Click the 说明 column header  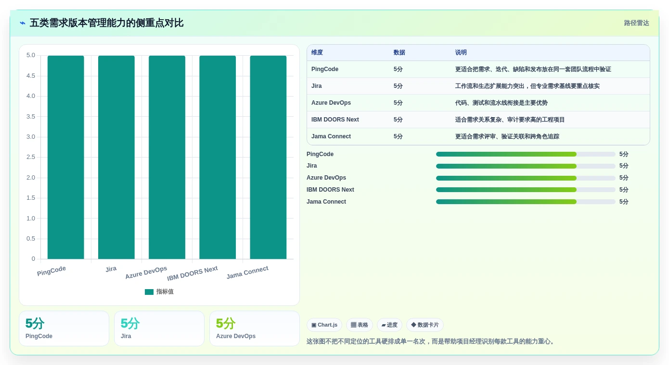[x=461, y=53]
